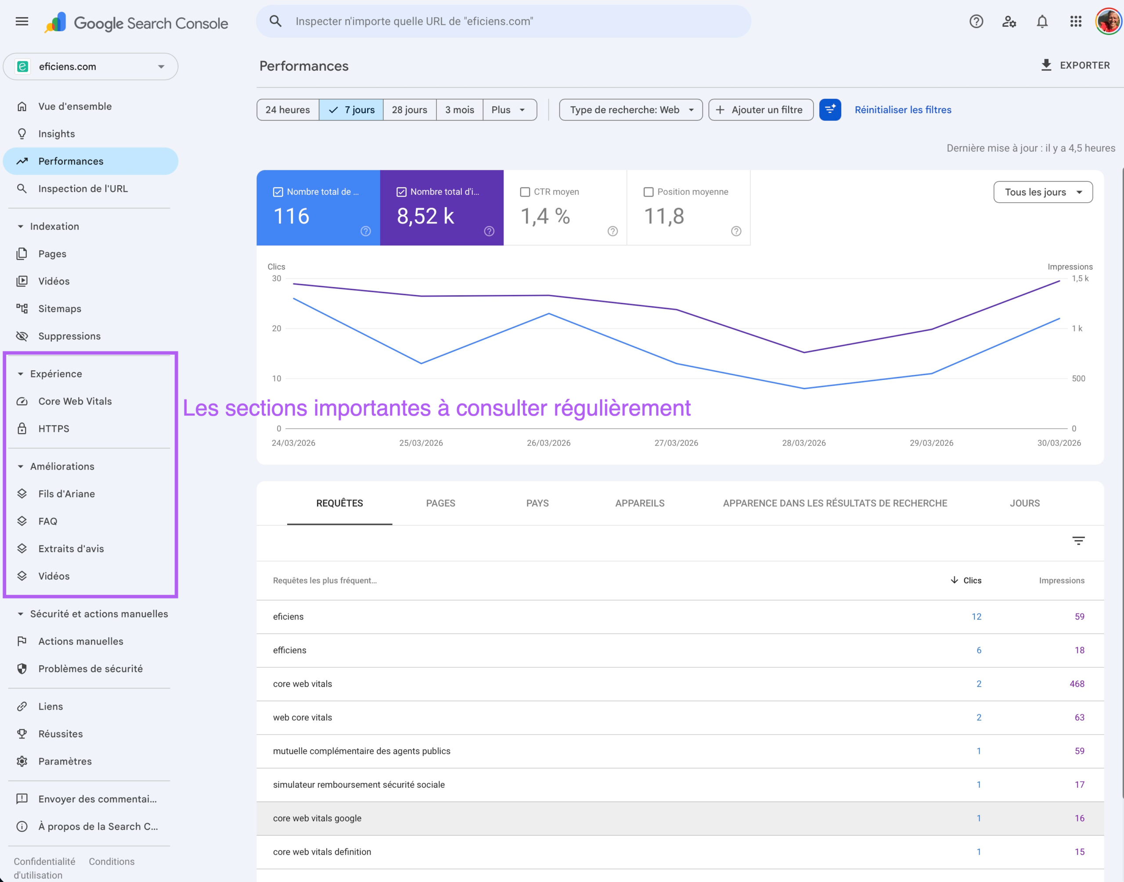Enable the CTR moyen metric
The image size is (1124, 882).
pyautogui.click(x=525, y=192)
